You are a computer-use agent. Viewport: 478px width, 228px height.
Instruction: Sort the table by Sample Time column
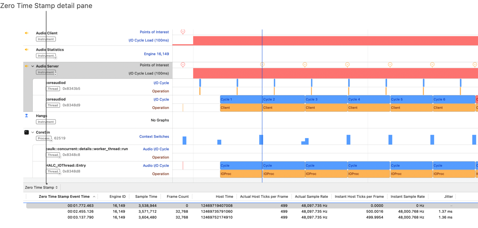[x=146, y=196]
